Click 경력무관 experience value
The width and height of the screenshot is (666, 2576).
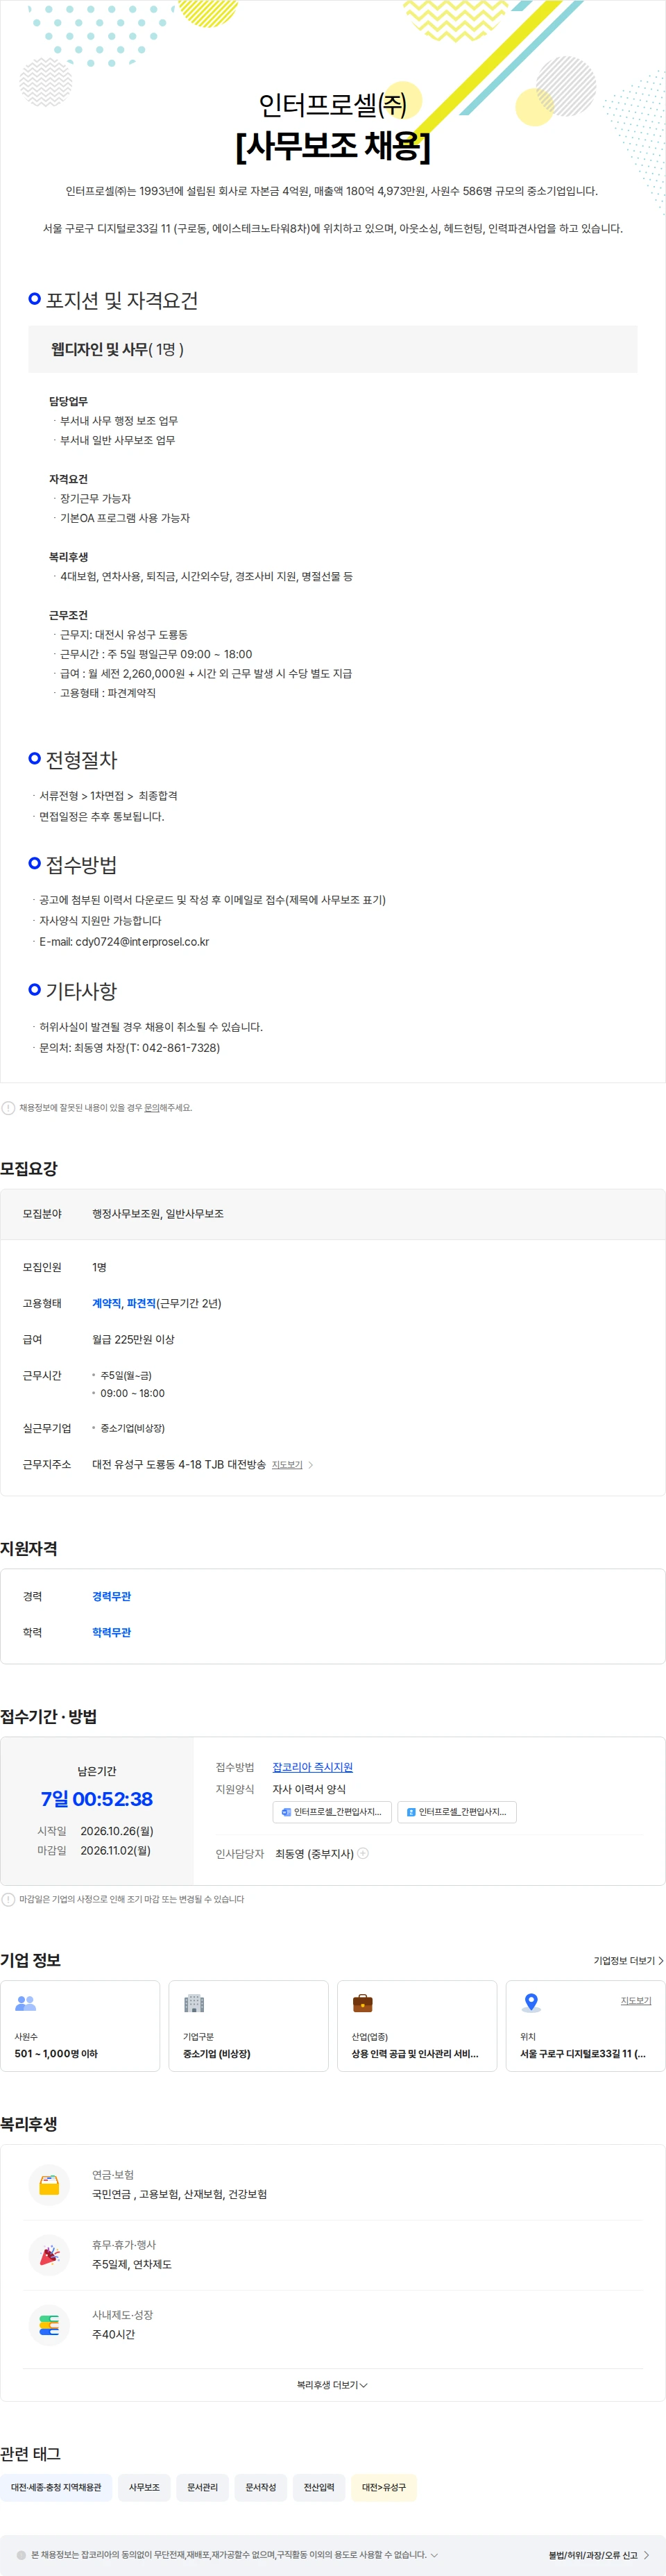[112, 1596]
